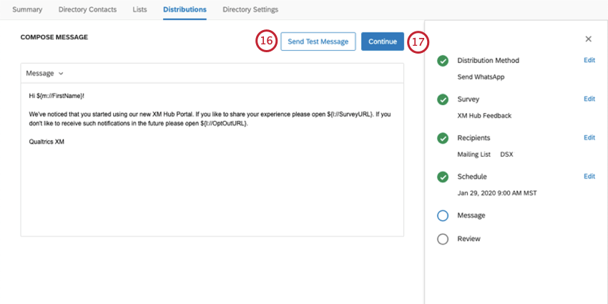Click inside the message body text area
This screenshot has width=608, height=304.
coord(212,160)
